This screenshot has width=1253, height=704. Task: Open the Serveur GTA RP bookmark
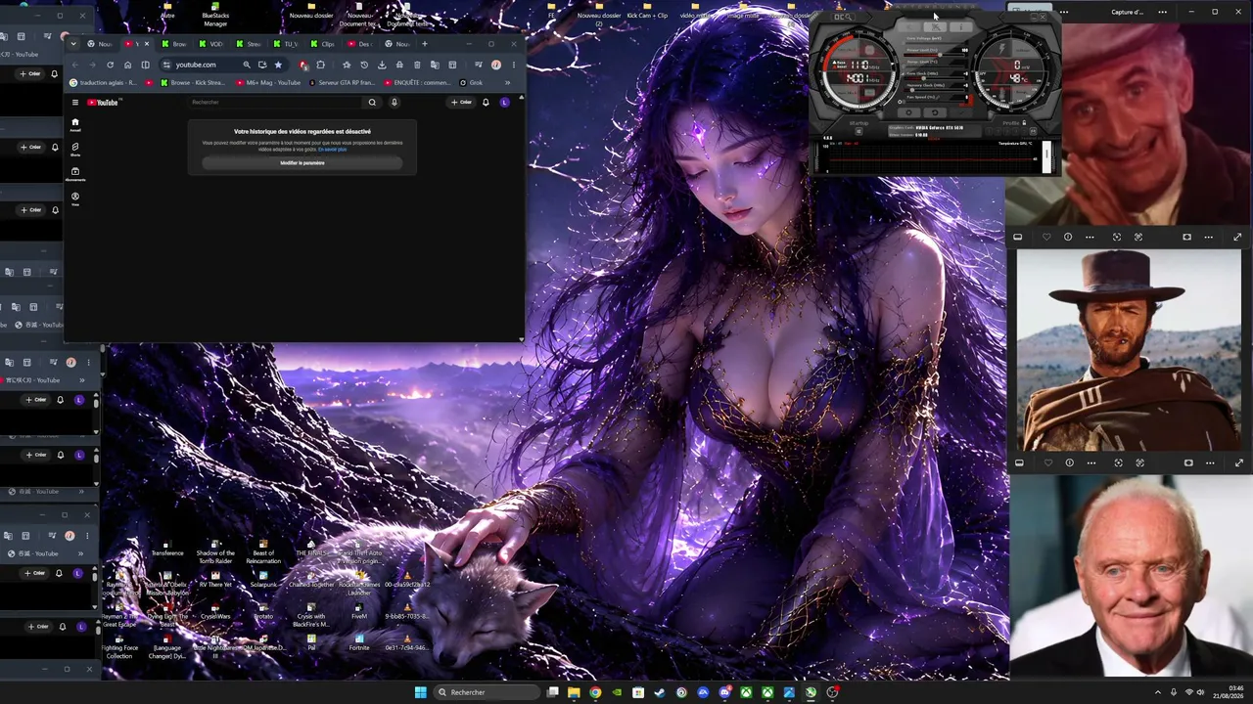[x=343, y=83]
